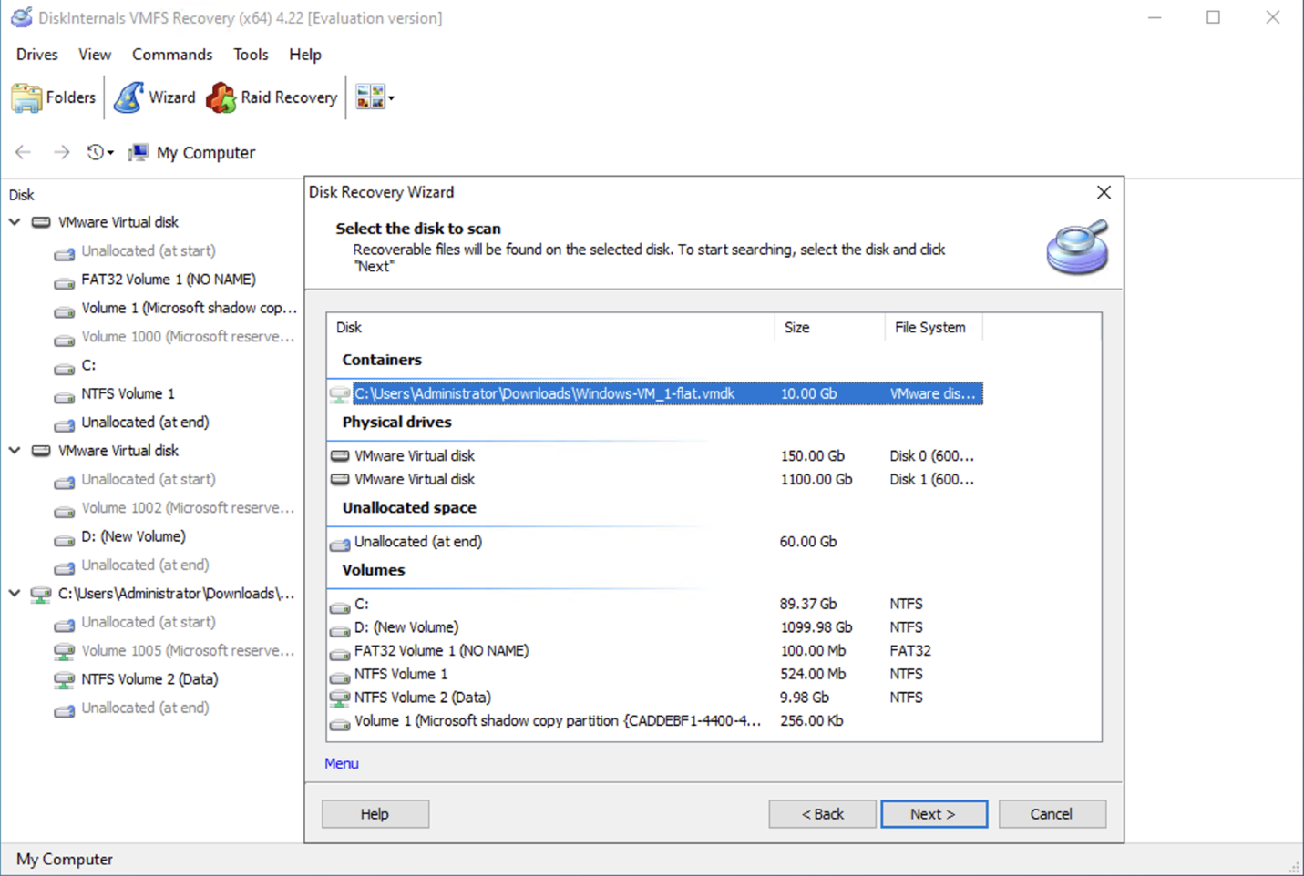Image resolution: width=1304 pixels, height=876 pixels.
Task: Click NTFS Volume 2 (Data) icon in wizard
Action: coord(340,698)
